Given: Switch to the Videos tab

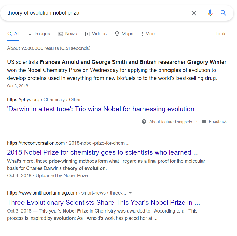Looking at the screenshot, I should pos(96,34).
